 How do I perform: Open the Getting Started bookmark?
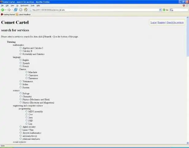(x=8, y=14)
